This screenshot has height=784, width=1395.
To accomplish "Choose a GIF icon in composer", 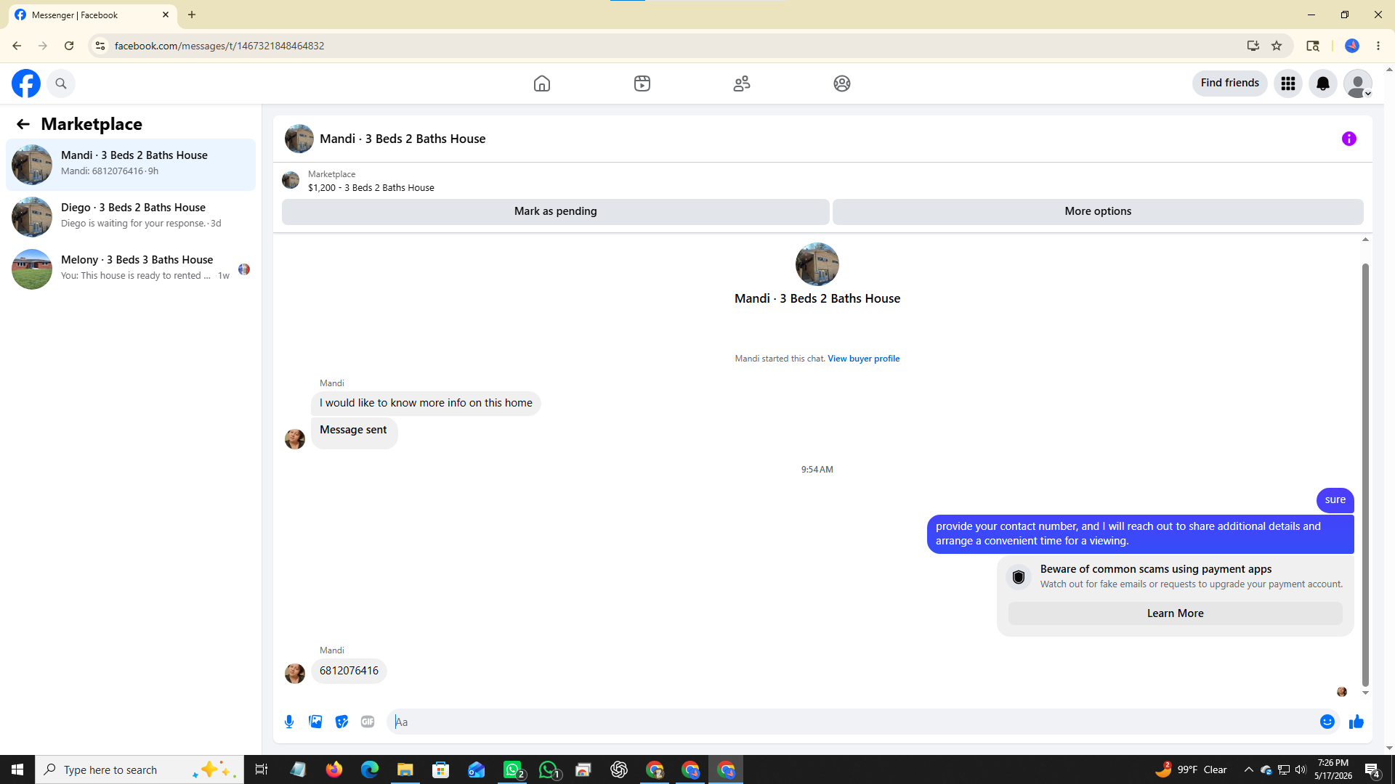I will pyautogui.click(x=368, y=722).
